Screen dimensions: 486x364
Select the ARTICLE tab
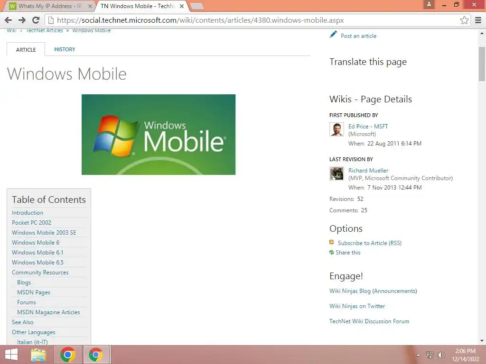[26, 49]
